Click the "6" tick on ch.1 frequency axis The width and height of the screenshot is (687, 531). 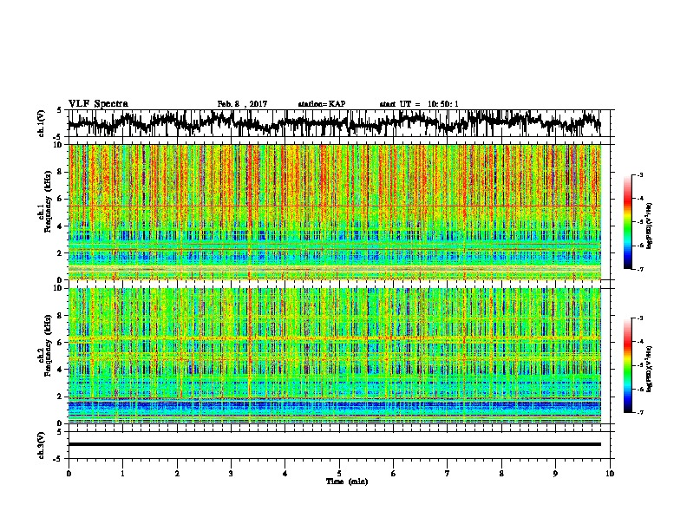click(61, 199)
